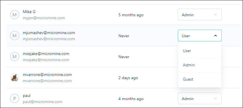Click mjumashev's M avatar circle
The width and height of the screenshot is (243, 108).
[15, 36]
